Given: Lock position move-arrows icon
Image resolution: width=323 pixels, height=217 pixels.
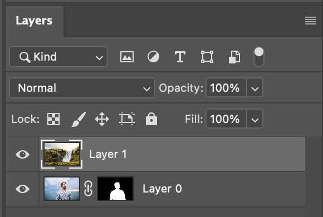Looking at the screenshot, I should coord(102,119).
